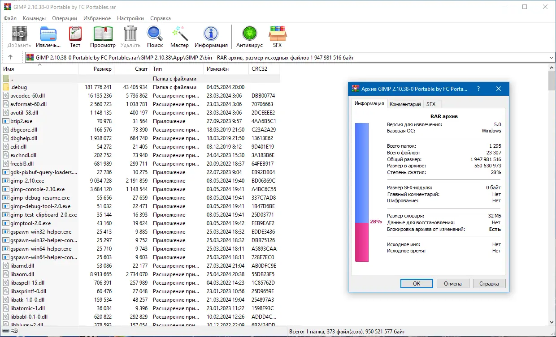Viewport: 556px width, 337px height.
Task: Launch the Антивирус scan icon
Action: (x=249, y=34)
